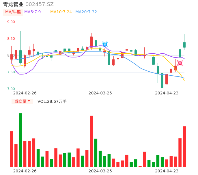Click the 2024-04-23 date label under volume chart

click(167, 171)
